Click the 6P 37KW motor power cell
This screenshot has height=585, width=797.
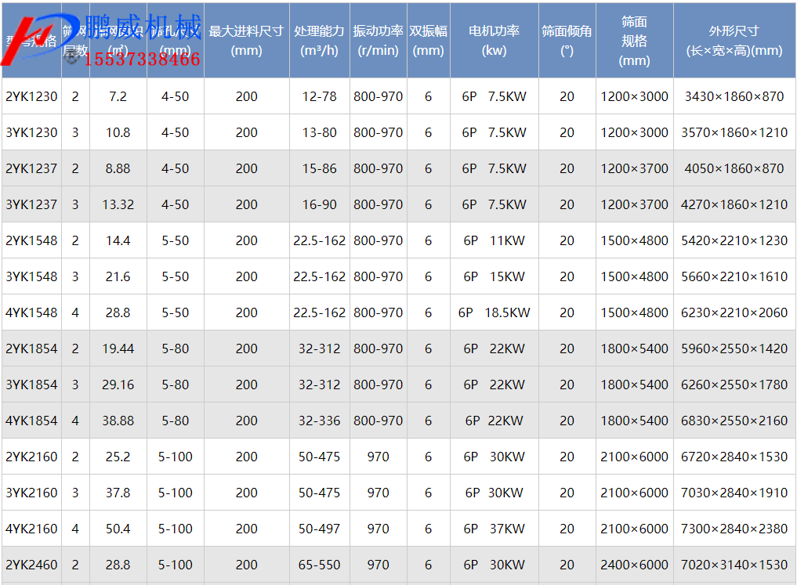click(x=494, y=529)
